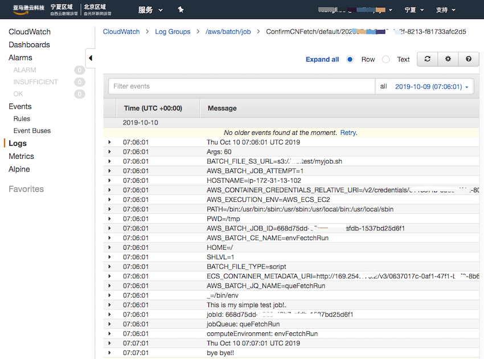Click the 'all' time range option

[383, 86]
